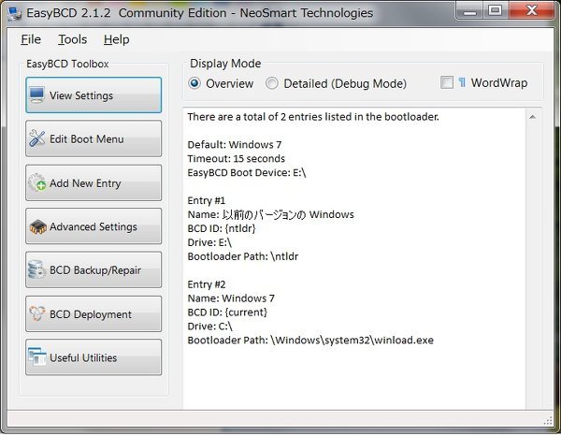
Task: Click the chip icon on Advanced Settings
Action: tap(38, 227)
